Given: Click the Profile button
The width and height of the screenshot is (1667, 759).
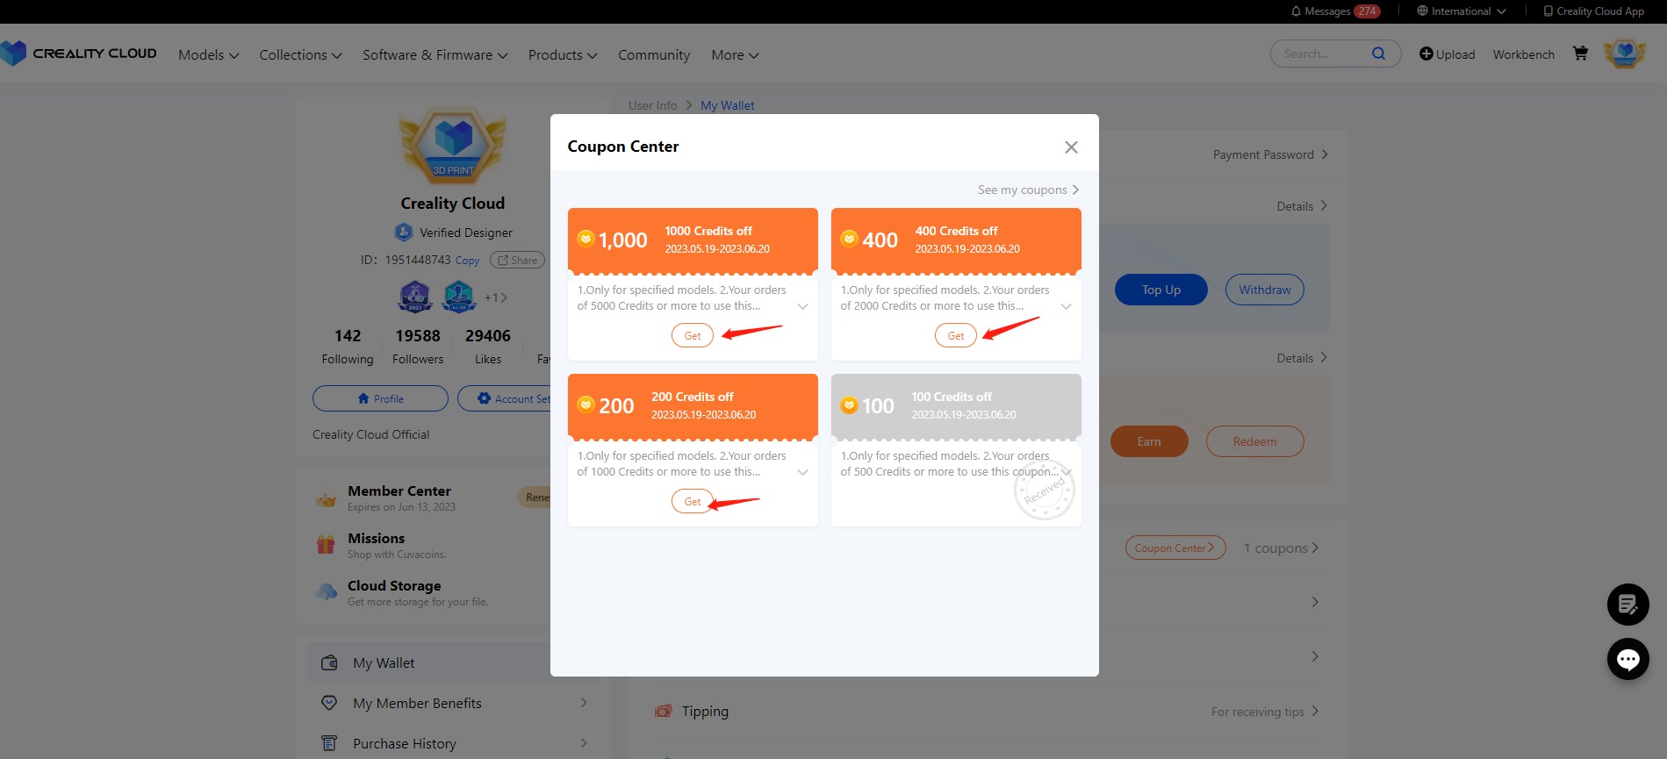Looking at the screenshot, I should click(x=380, y=398).
